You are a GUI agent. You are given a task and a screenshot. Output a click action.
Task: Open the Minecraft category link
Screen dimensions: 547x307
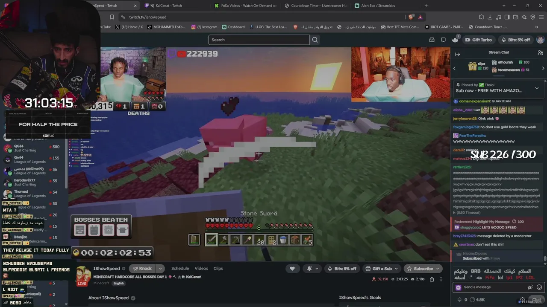[101, 283]
